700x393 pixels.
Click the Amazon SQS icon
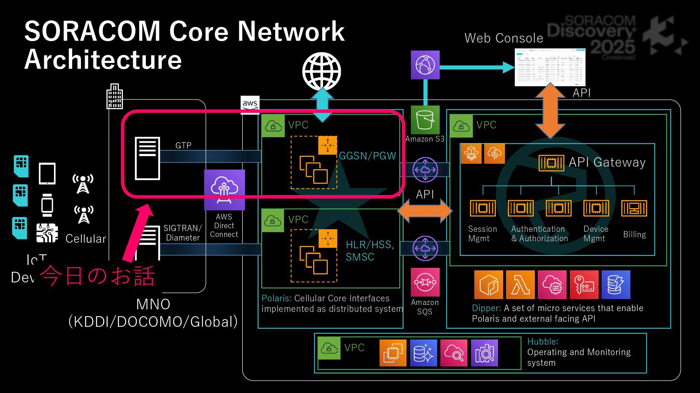pyautogui.click(x=425, y=282)
